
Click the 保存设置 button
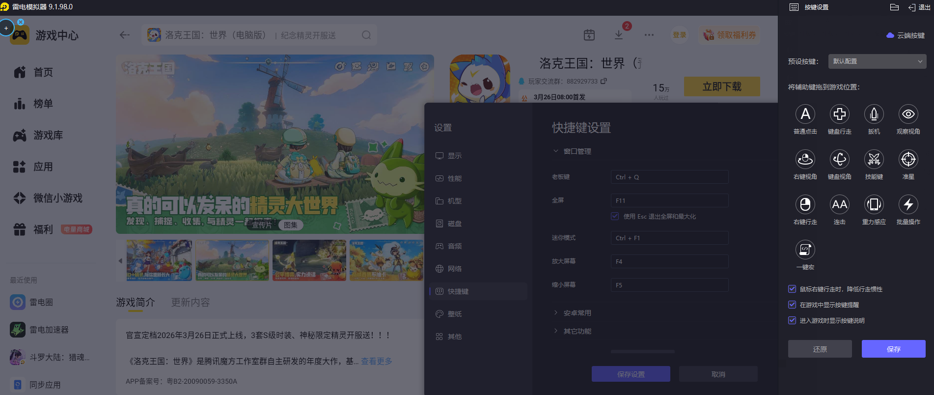(x=631, y=374)
